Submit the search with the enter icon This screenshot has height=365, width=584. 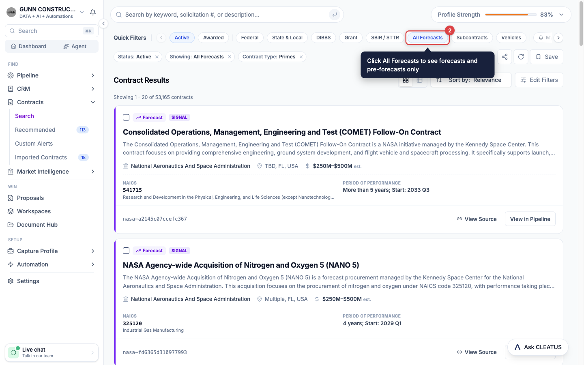point(335,15)
